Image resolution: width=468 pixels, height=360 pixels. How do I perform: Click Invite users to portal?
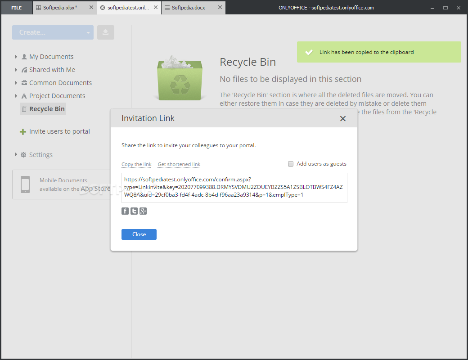[x=59, y=131]
